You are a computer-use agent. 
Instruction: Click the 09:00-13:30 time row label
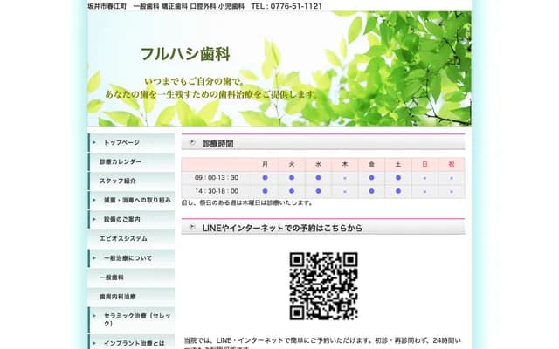[x=217, y=178]
